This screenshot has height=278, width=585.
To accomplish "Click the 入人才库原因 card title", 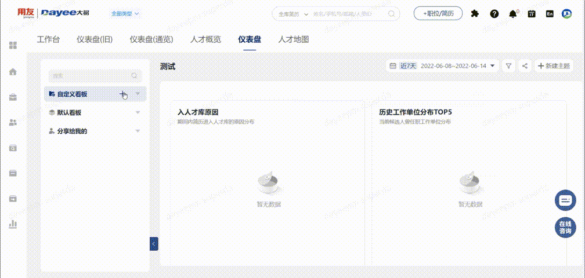I will (x=198, y=112).
